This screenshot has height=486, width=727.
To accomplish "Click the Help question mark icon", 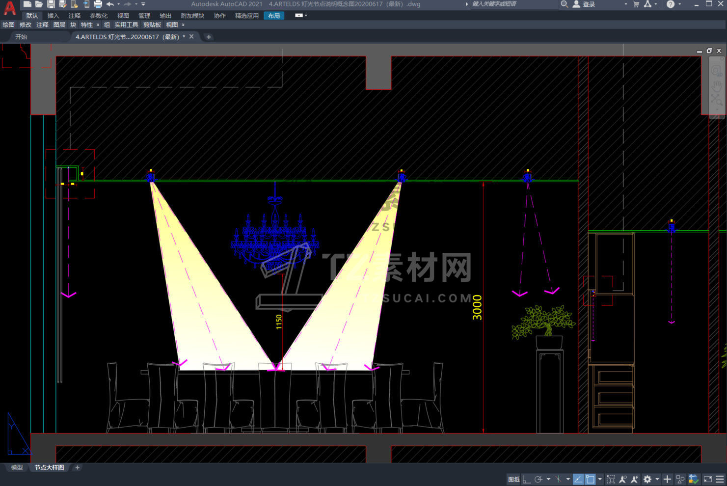I will (671, 4).
